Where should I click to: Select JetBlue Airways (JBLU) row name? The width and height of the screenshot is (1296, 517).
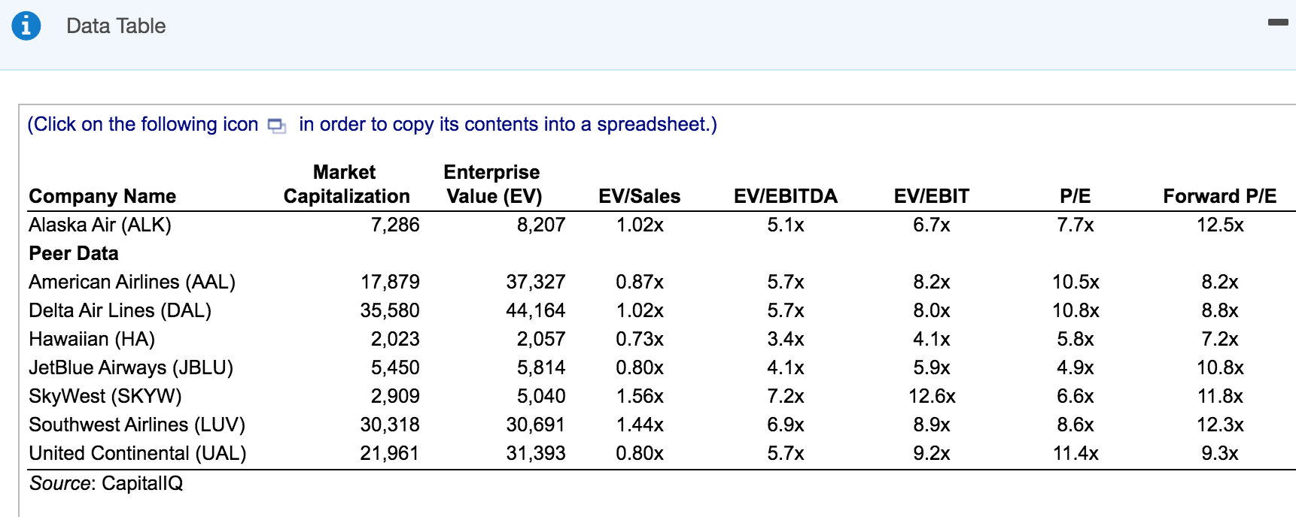click(131, 367)
